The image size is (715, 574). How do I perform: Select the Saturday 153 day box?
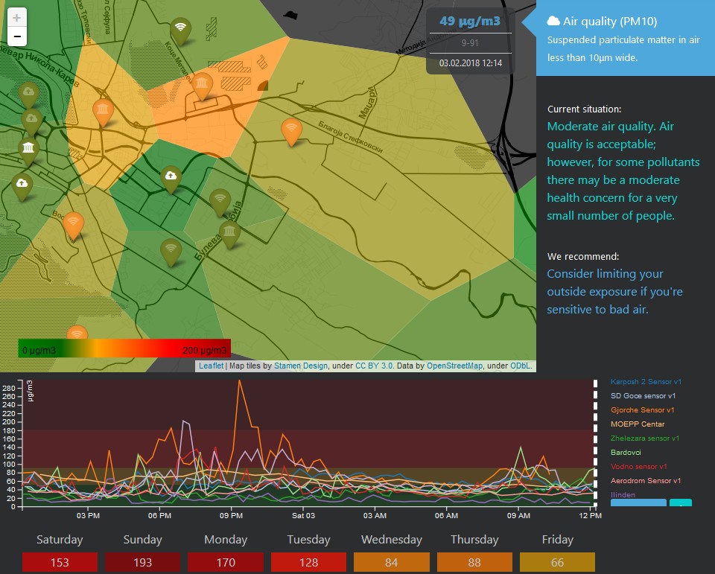(60, 562)
